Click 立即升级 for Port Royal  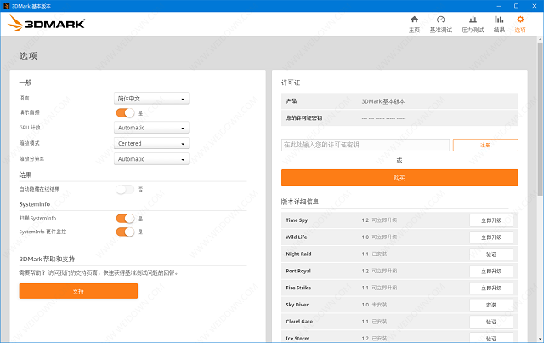(x=491, y=271)
